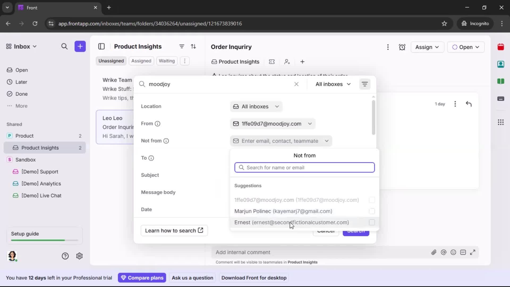Expand the Open status dropdown
The height and width of the screenshot is (287, 510).
466,47
